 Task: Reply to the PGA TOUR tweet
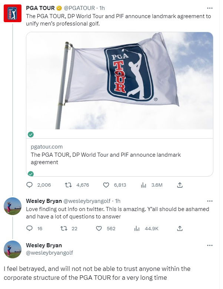30,185
